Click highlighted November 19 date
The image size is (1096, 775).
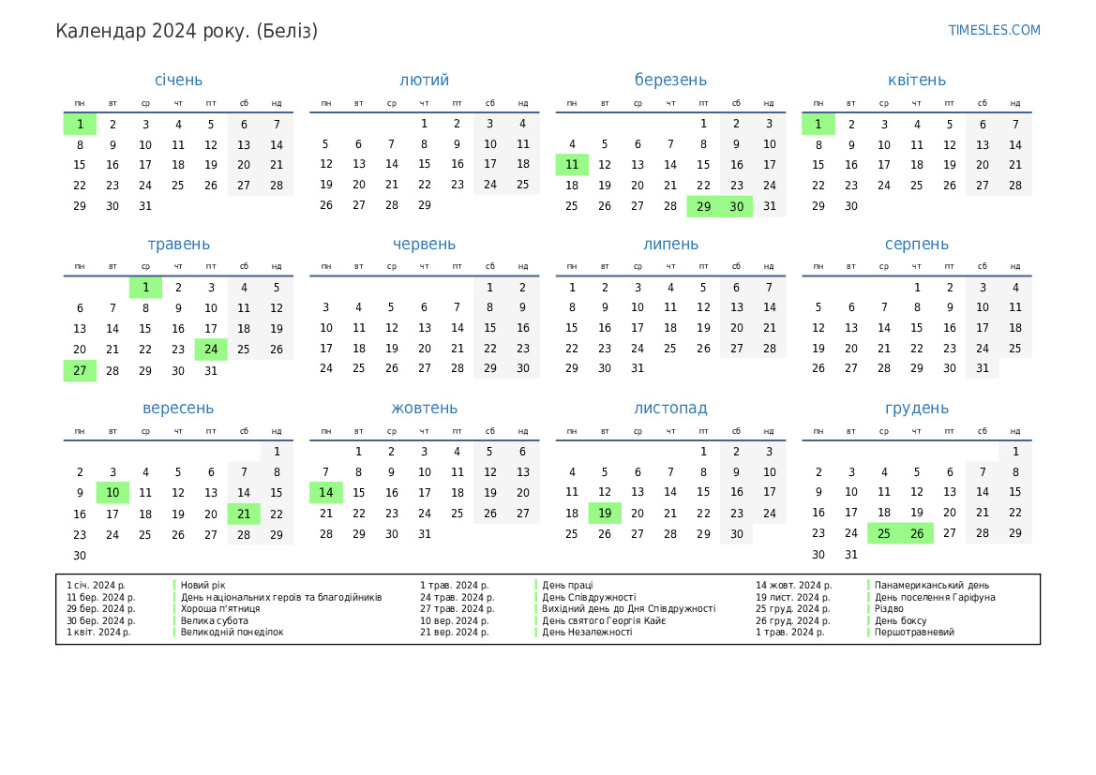tap(605, 513)
